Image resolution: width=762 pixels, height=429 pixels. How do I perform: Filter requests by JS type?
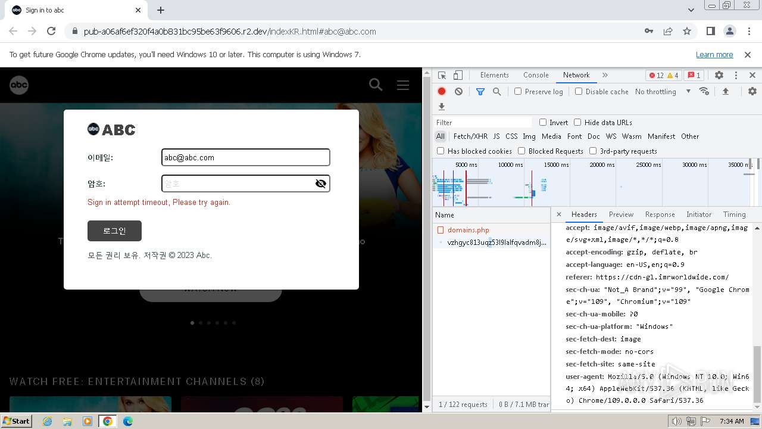[496, 136]
